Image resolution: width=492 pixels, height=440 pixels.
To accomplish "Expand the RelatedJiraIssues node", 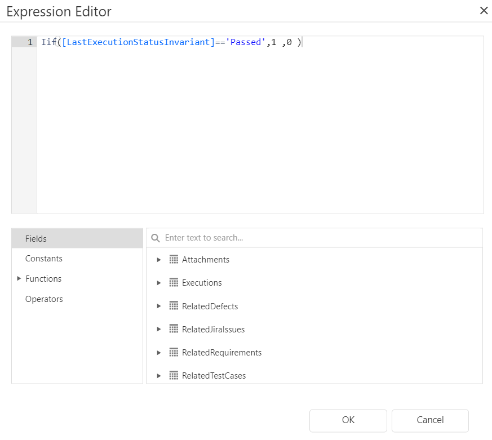I will point(159,330).
